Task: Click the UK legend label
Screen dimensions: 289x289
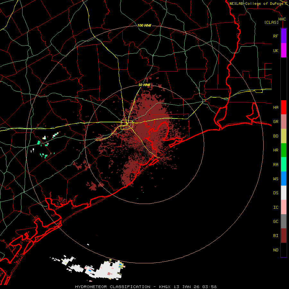Action: tap(276, 51)
